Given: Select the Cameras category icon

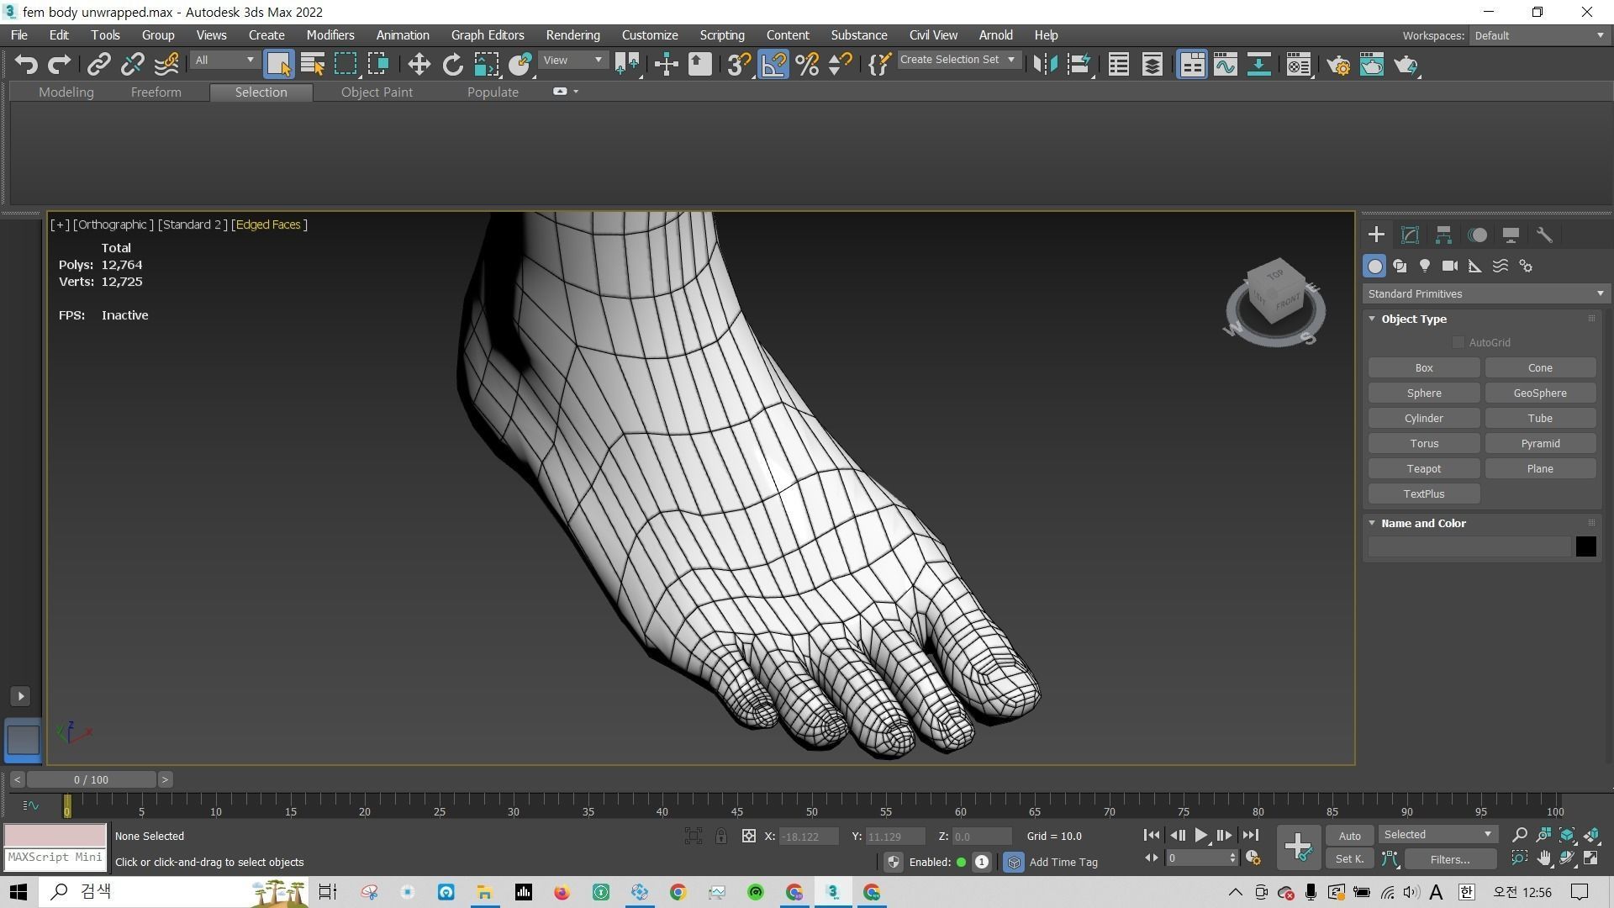Looking at the screenshot, I should click(1450, 266).
